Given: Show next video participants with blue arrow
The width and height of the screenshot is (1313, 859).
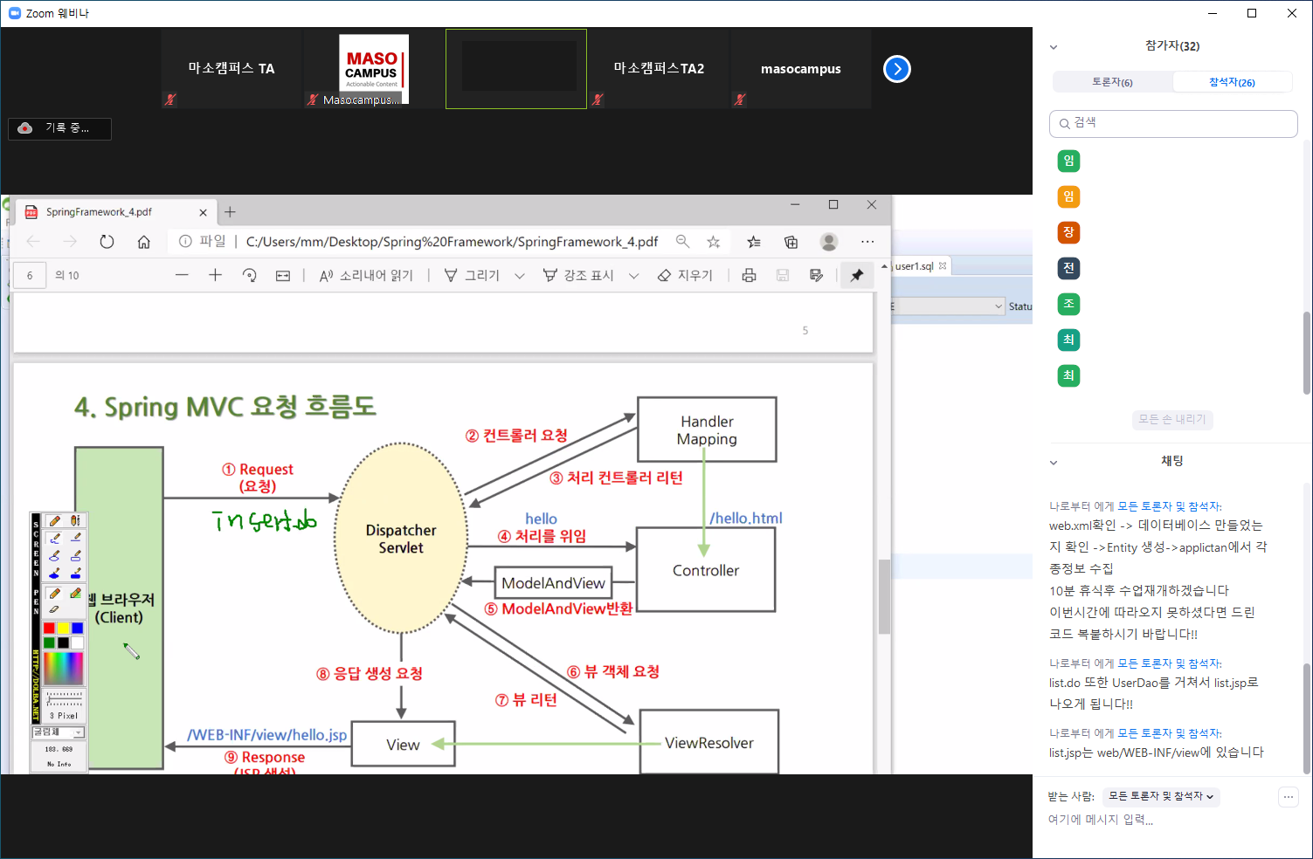Looking at the screenshot, I should click(896, 69).
